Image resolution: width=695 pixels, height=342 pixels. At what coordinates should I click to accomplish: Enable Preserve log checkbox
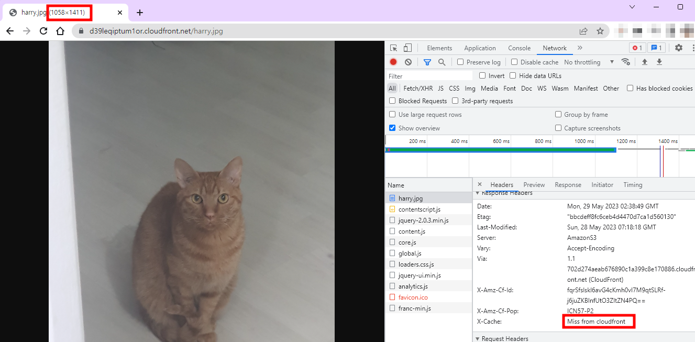(460, 62)
